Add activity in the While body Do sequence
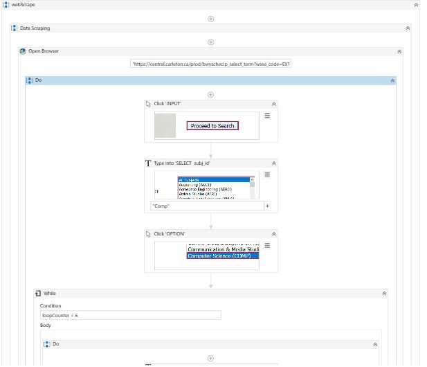Viewport: 427px width, 367px height. tap(210, 358)
